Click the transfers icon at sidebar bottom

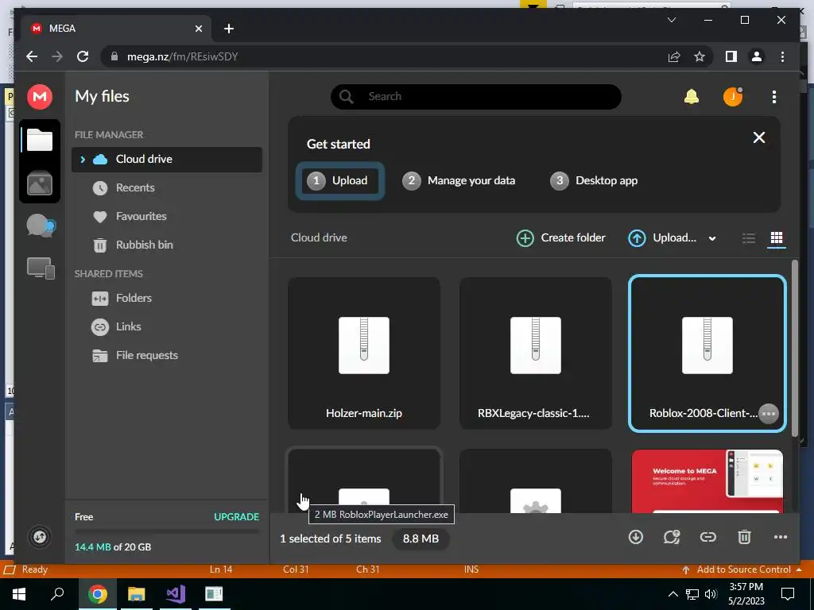pyautogui.click(x=40, y=536)
